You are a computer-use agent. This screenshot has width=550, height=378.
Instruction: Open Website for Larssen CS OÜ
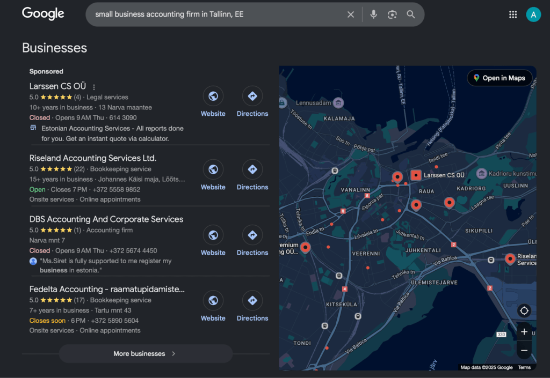pyautogui.click(x=213, y=102)
